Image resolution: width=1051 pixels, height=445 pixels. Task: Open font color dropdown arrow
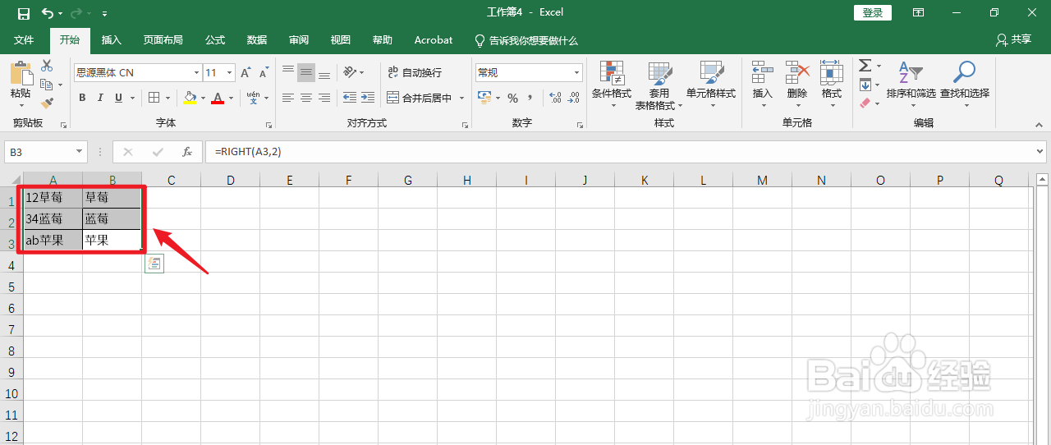point(231,98)
